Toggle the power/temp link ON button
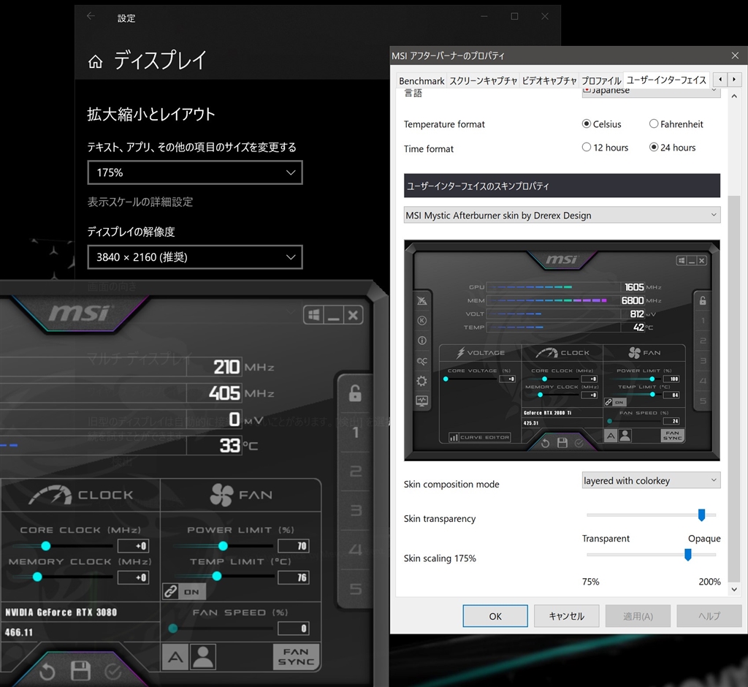Image resolution: width=748 pixels, height=687 pixels. click(184, 591)
